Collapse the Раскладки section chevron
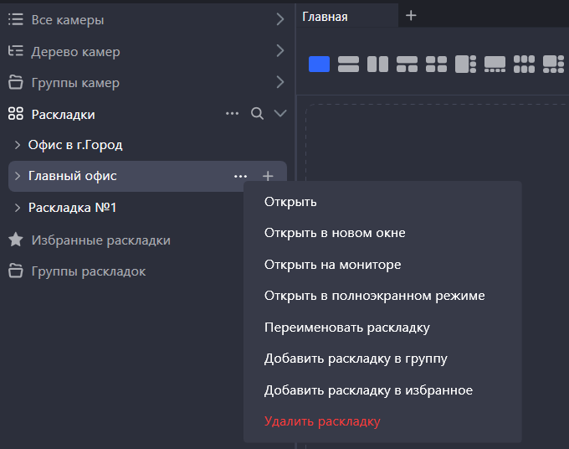 coord(280,114)
